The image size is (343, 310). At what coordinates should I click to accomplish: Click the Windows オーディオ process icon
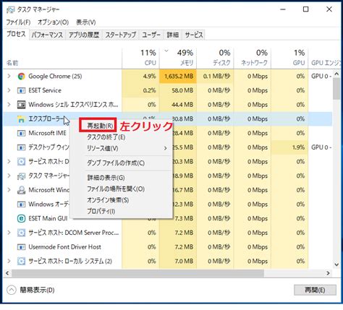[x=21, y=204]
